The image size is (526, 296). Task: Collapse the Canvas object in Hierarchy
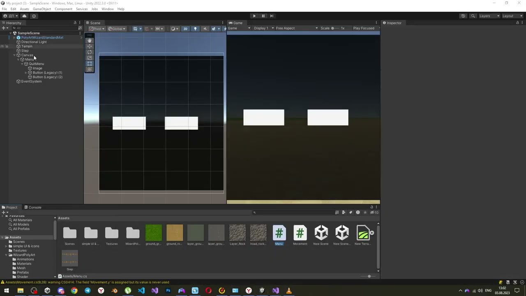[14, 55]
